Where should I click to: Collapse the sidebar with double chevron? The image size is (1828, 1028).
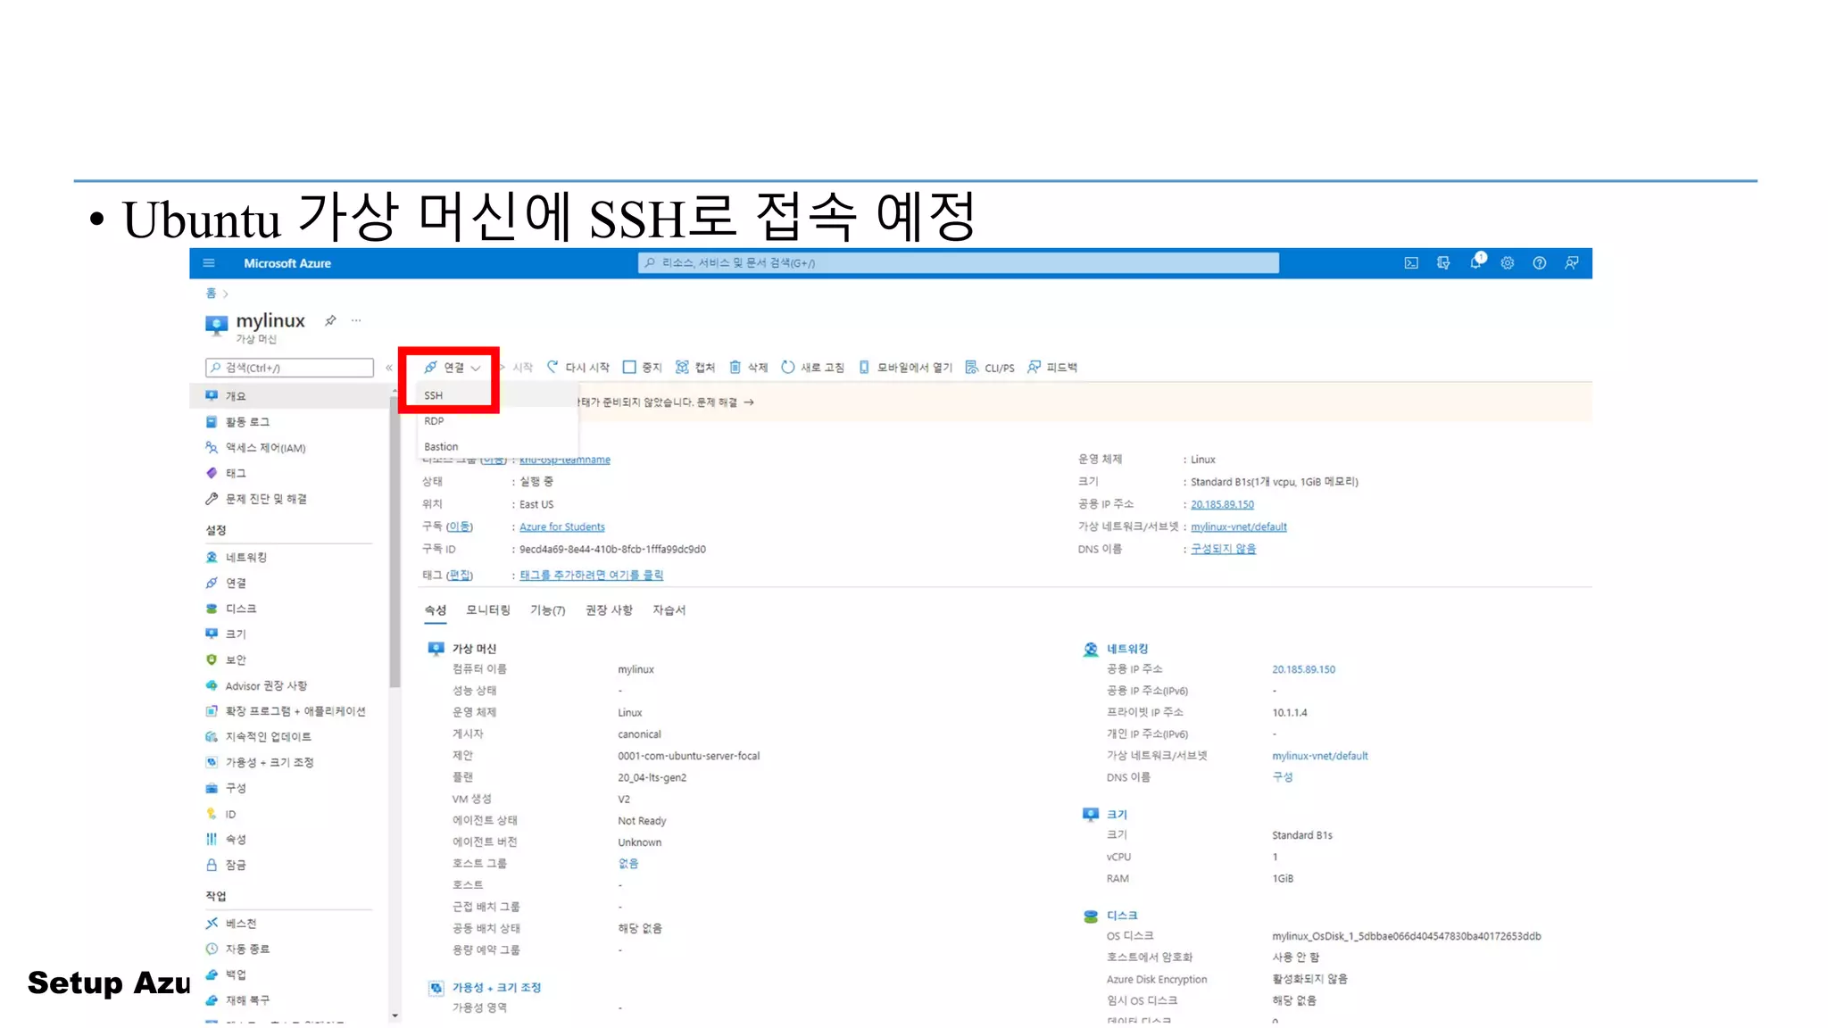pyautogui.click(x=389, y=368)
